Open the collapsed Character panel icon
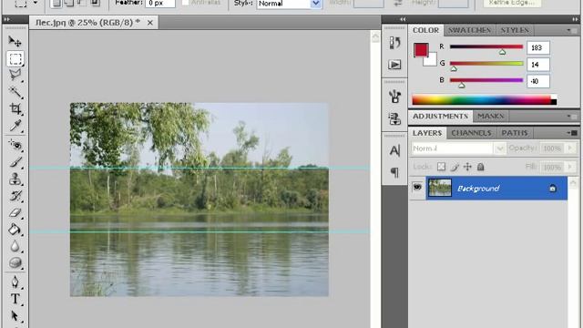The height and width of the screenshot is (328, 583). pyautogui.click(x=394, y=150)
